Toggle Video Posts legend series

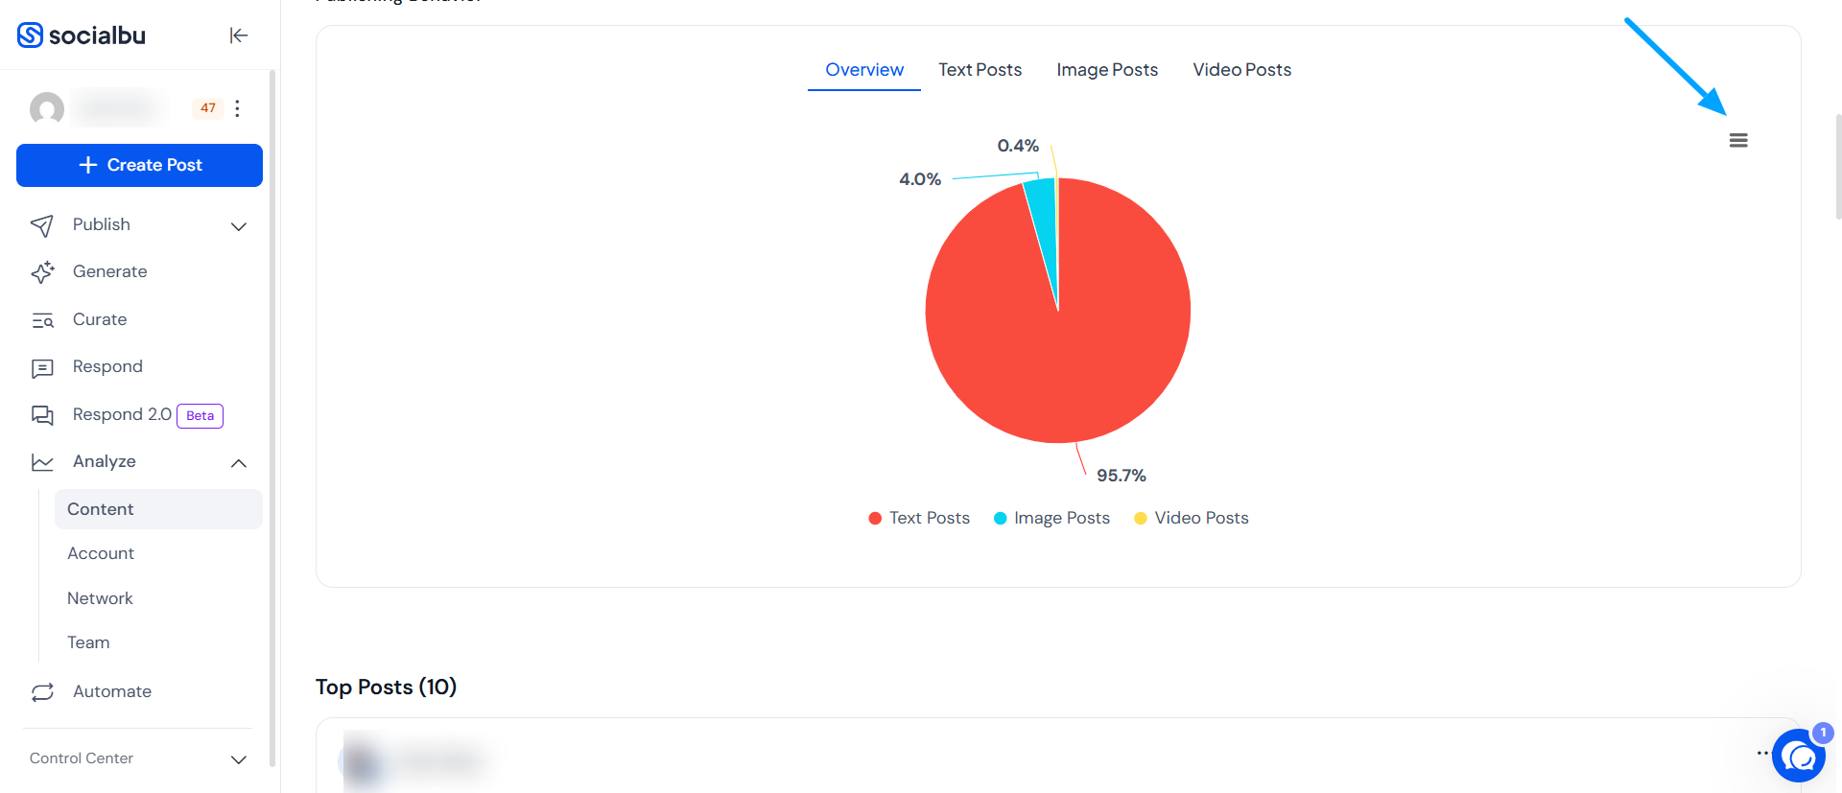pyautogui.click(x=1192, y=518)
